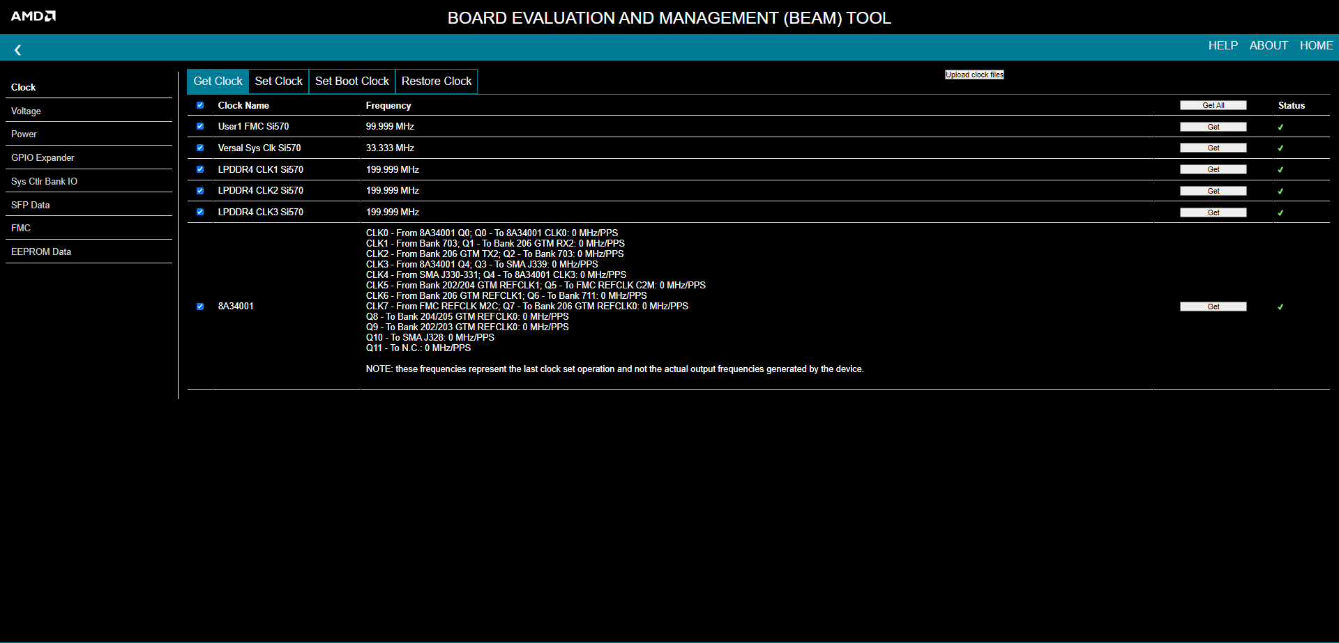This screenshot has height=643, width=1339.
Task: Open the Set Boot Clock tab
Action: pos(352,82)
